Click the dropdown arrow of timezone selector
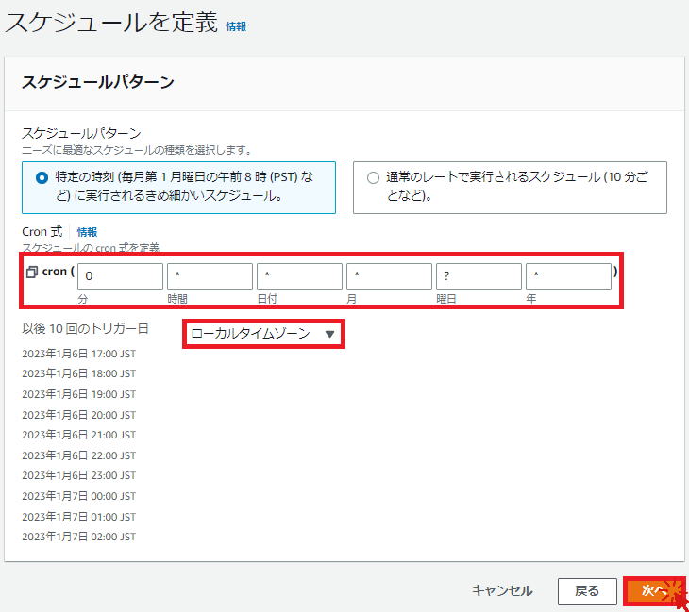The width and height of the screenshot is (689, 612). pyautogui.click(x=329, y=334)
